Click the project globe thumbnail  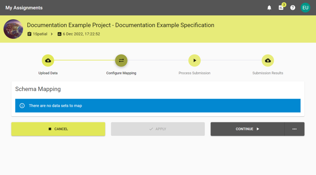pos(13,29)
